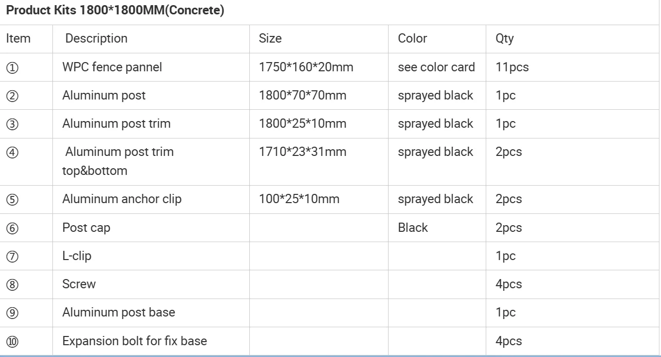Click the Aluminum post base cell
This screenshot has width=661, height=357.
coord(119,312)
